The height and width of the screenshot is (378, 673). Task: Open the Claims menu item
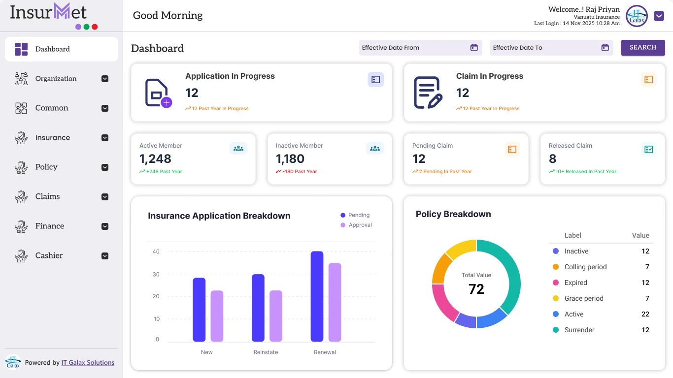pyautogui.click(x=62, y=197)
